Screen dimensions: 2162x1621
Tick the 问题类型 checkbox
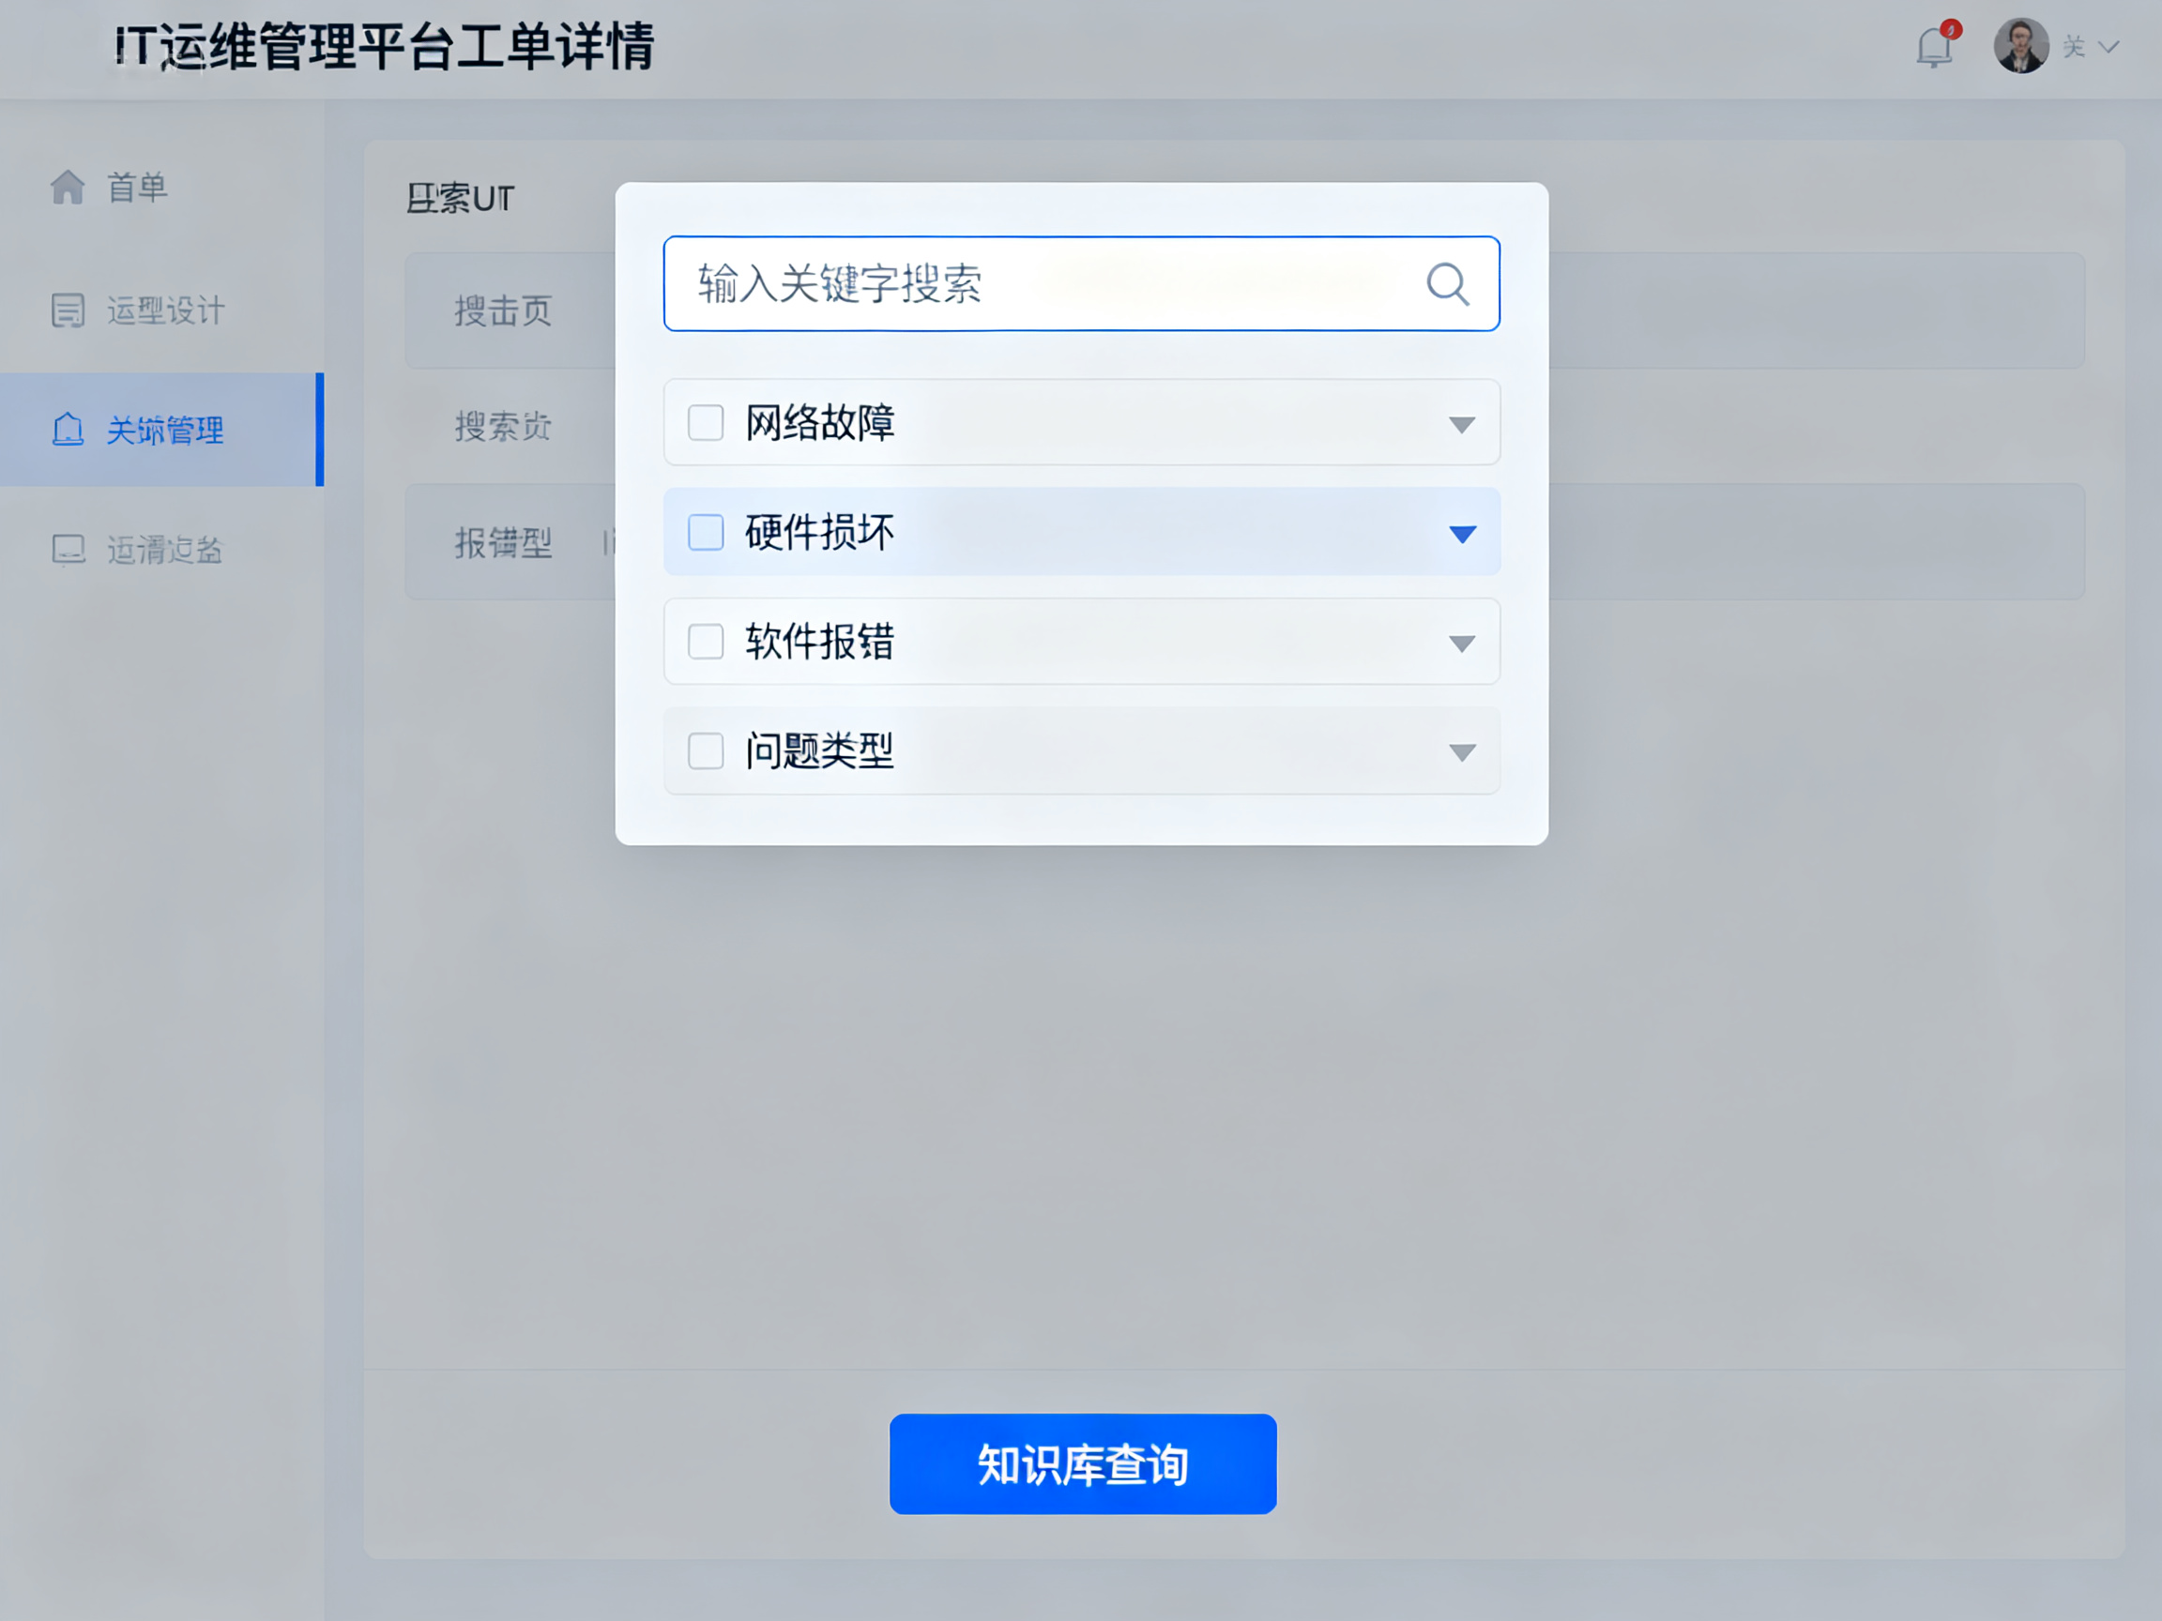coord(705,751)
